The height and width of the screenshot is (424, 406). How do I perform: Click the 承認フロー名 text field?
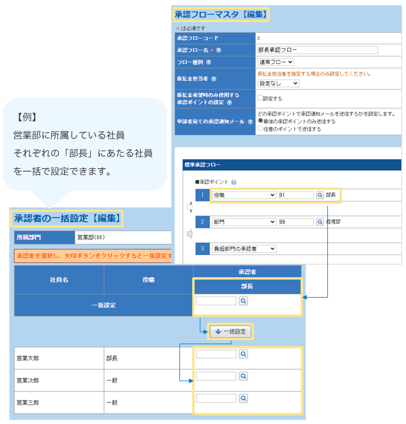pyautogui.click(x=317, y=50)
